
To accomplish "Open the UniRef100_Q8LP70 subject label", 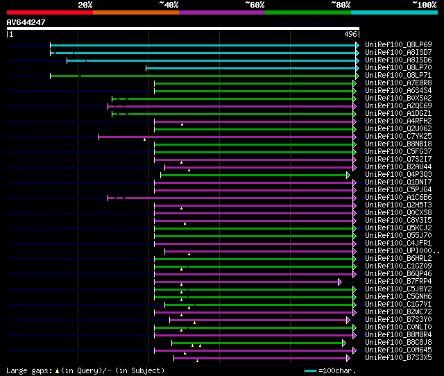I will [x=398, y=68].
